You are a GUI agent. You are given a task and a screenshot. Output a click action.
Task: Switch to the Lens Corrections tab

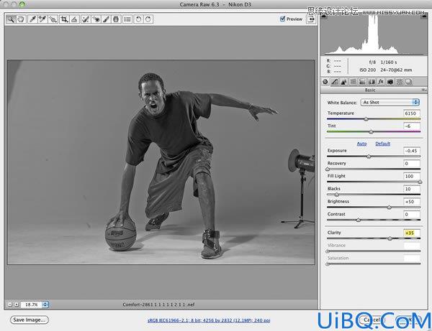[372, 82]
